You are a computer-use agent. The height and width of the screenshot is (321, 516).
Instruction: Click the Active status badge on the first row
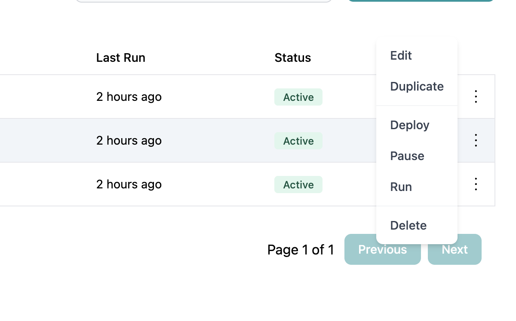pyautogui.click(x=298, y=97)
